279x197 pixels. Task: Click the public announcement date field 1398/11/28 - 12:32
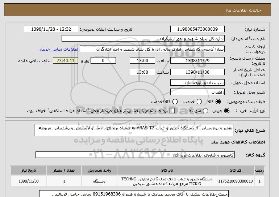(51, 29)
